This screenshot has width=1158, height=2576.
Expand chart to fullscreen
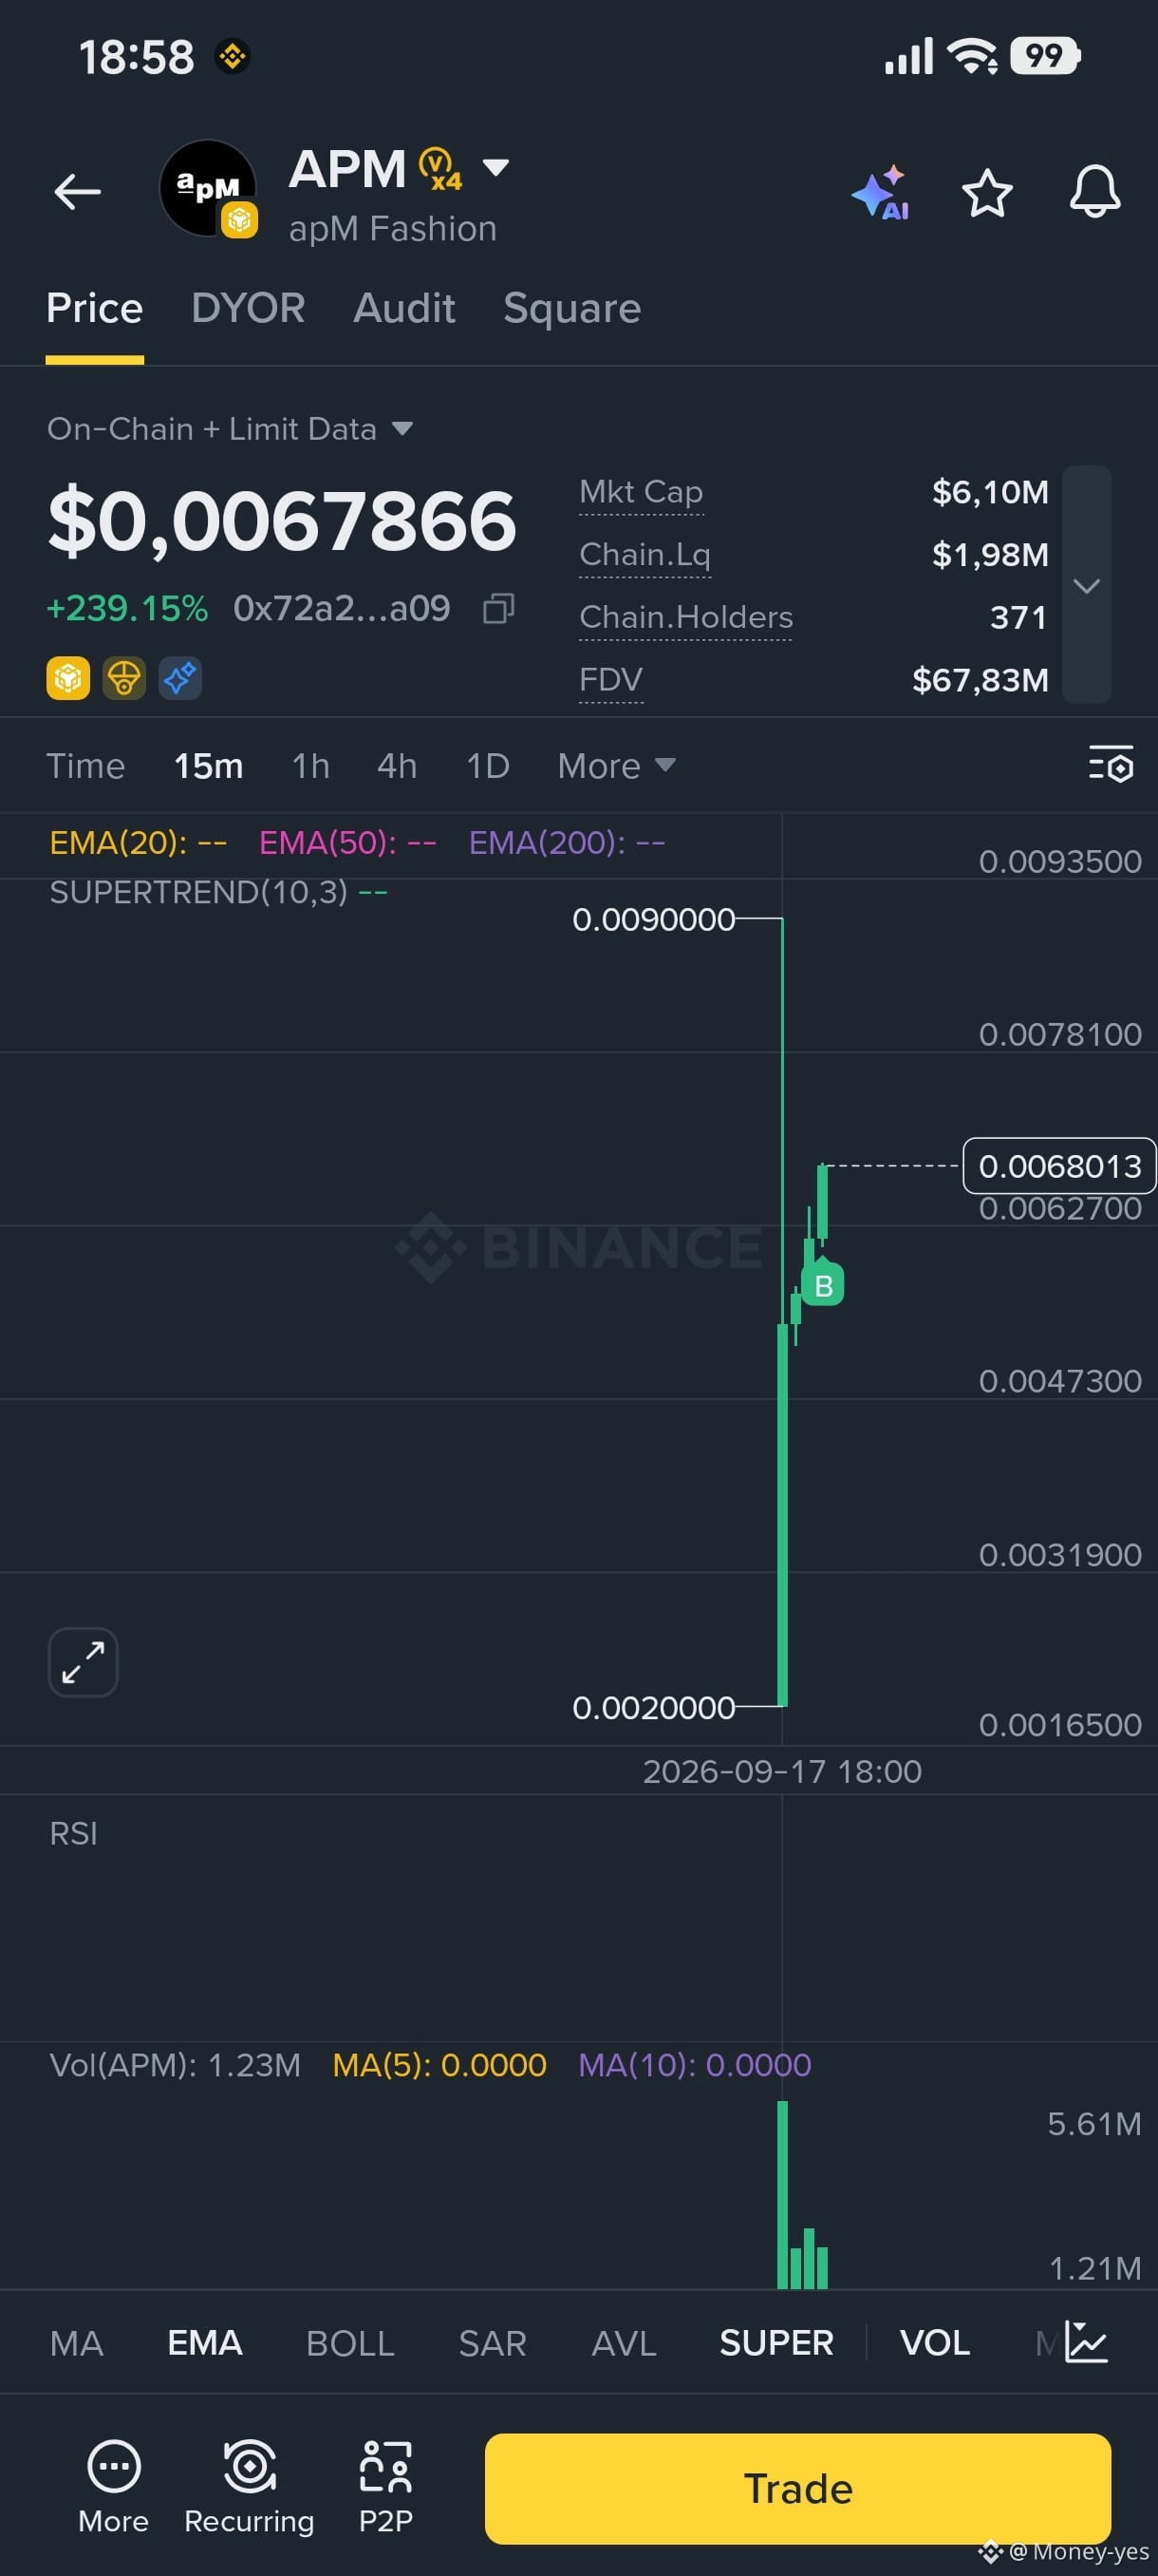point(83,1662)
